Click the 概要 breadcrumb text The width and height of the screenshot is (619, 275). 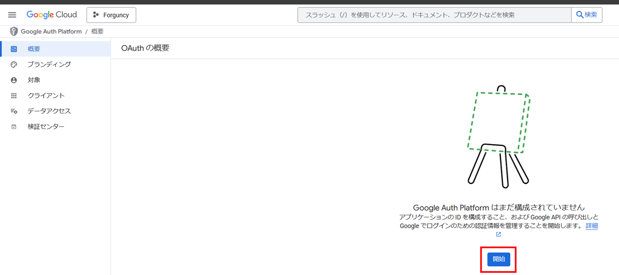point(97,32)
